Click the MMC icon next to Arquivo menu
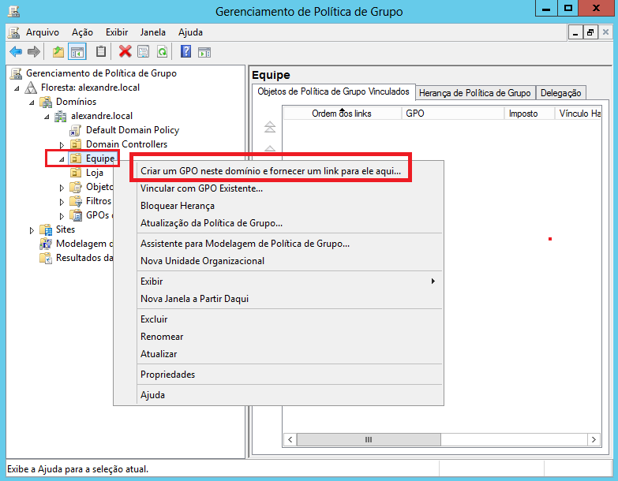Image resolution: width=618 pixels, height=481 pixels. click(13, 32)
